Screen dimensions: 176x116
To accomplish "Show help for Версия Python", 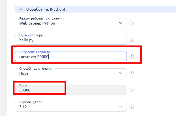I will (x=132, y=107).
